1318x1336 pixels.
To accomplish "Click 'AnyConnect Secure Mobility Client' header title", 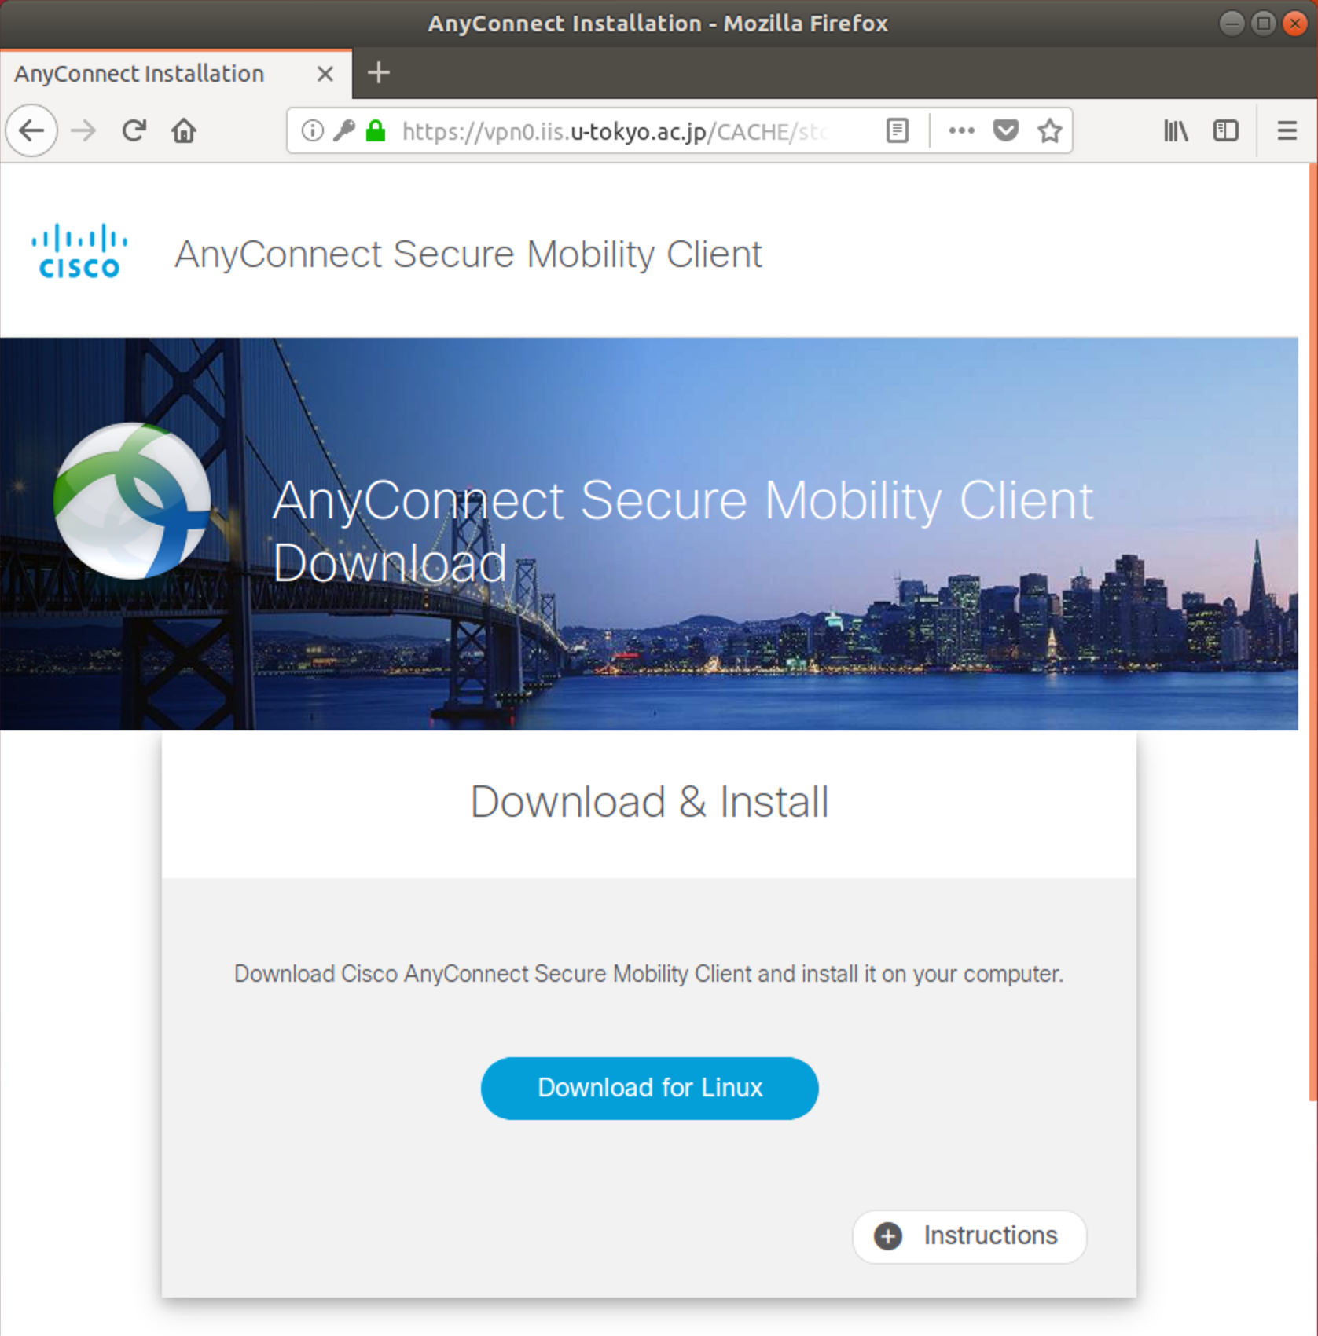I will (468, 254).
